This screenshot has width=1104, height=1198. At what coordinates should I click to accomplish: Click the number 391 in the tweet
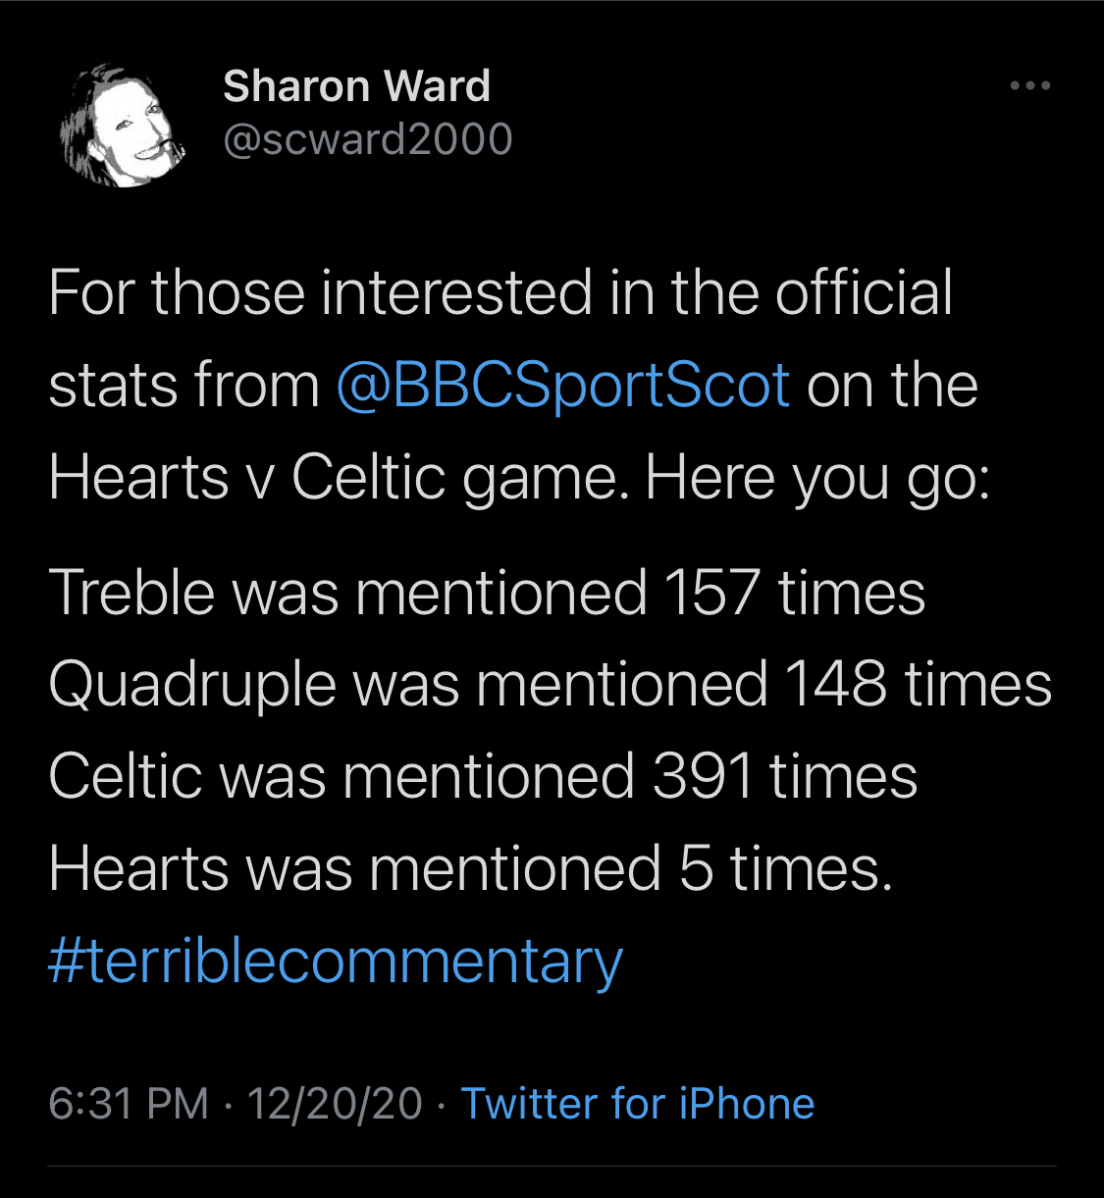(703, 776)
